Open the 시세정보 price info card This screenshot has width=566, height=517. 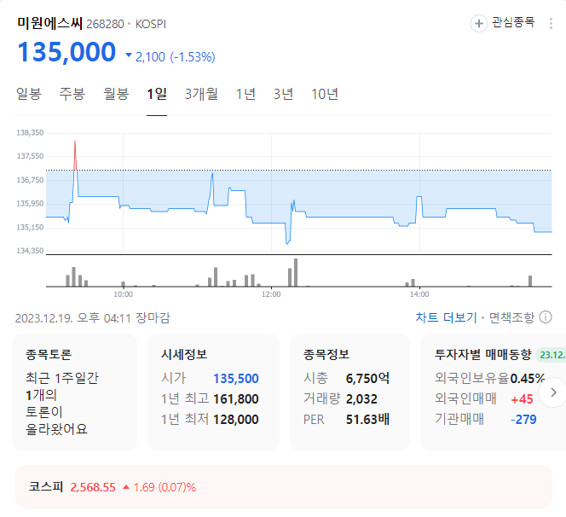[x=213, y=392]
